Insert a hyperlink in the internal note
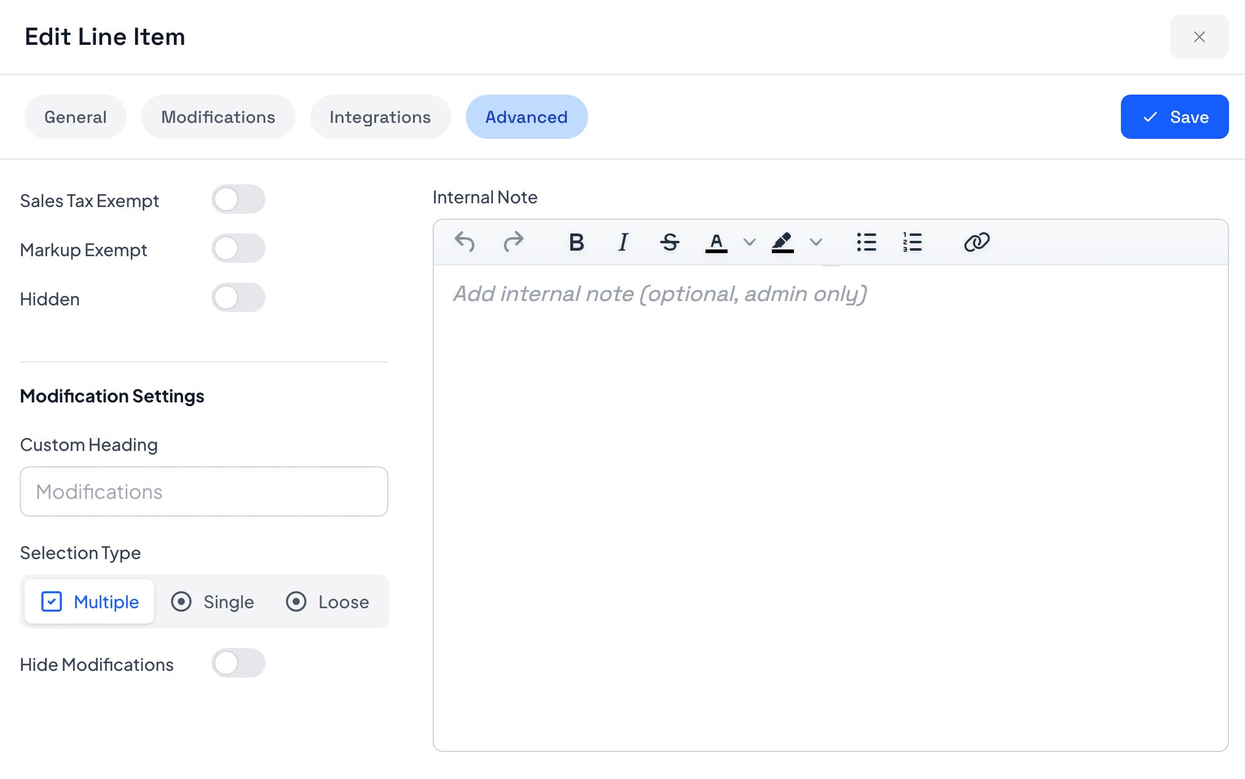The height and width of the screenshot is (779, 1245). [x=976, y=241]
